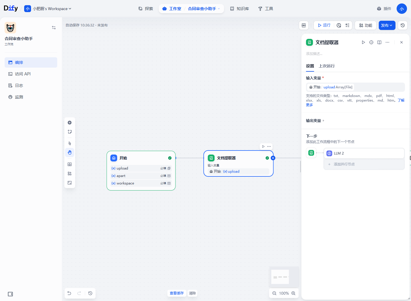411x301 pixels.
Task: Click the input variable selector upload Array[File]
Action: tap(355, 87)
